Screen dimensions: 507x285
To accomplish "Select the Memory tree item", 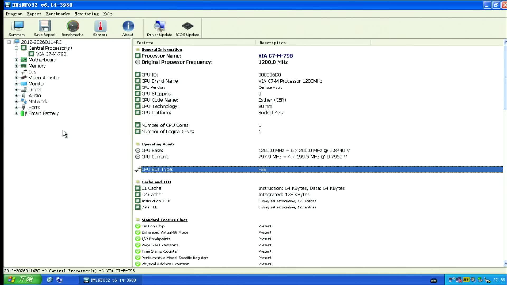I will pyautogui.click(x=37, y=66).
